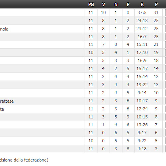Click P points header after R
This screenshot has height=166, width=166.
point(156,5)
